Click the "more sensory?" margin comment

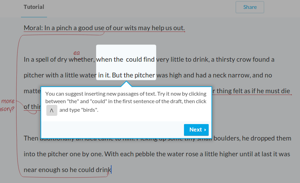[7, 105]
